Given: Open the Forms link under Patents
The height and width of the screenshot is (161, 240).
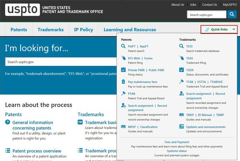Looking at the screenshot, I should point(148,58).
